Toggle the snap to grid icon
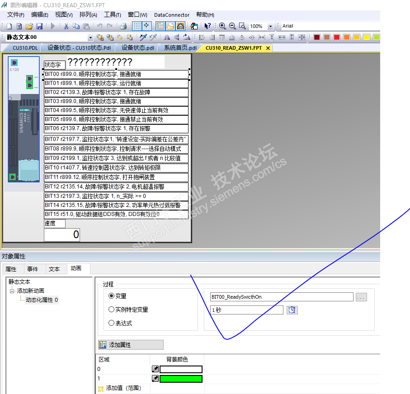 coord(147,26)
